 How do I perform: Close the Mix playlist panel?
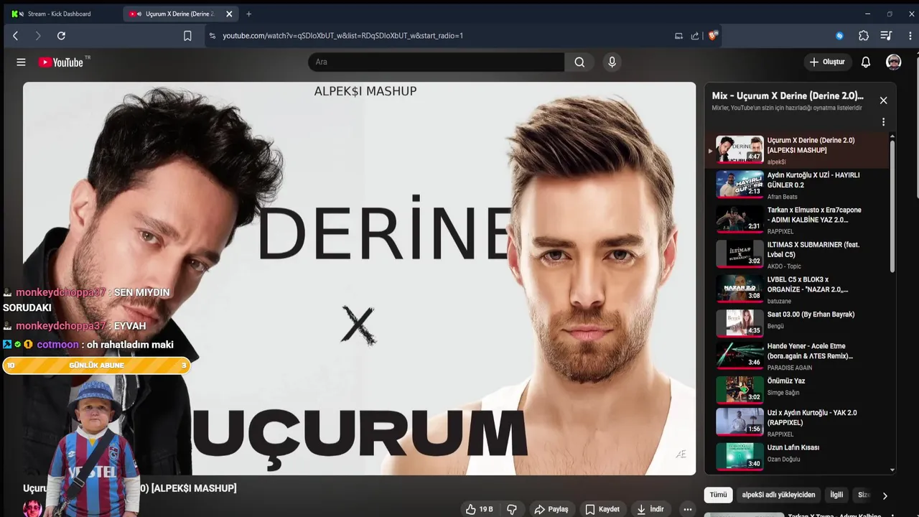pyautogui.click(x=883, y=101)
